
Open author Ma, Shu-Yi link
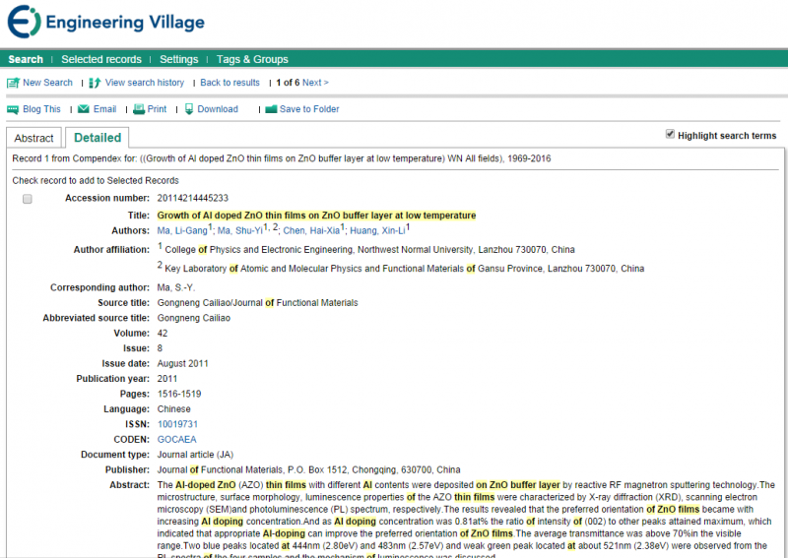point(240,230)
